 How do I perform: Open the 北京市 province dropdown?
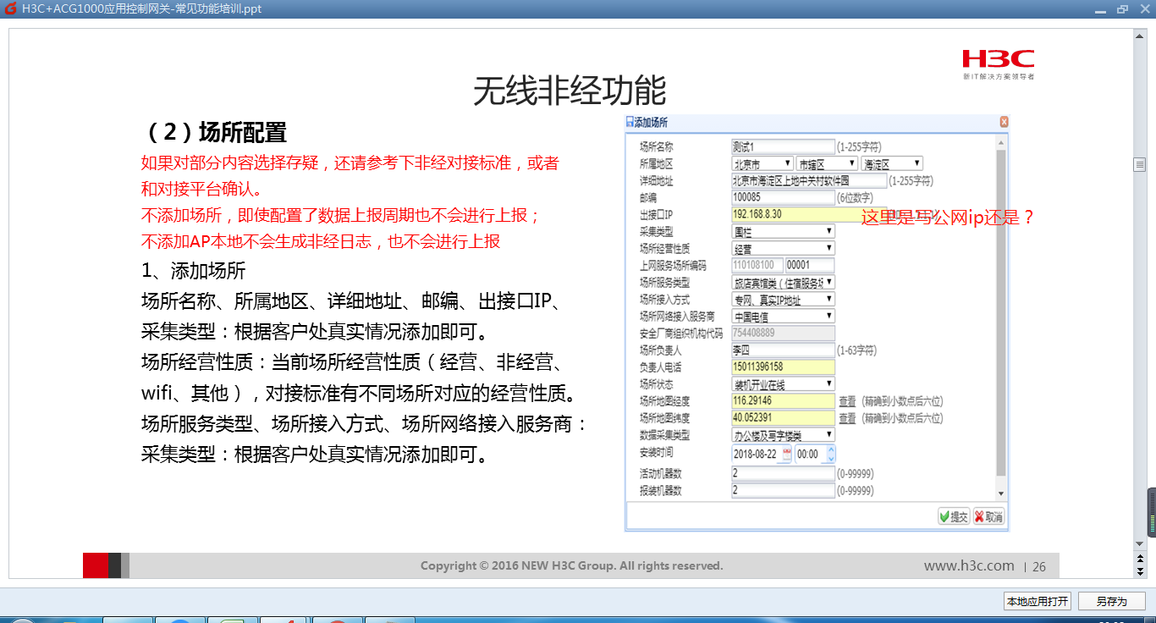762,163
